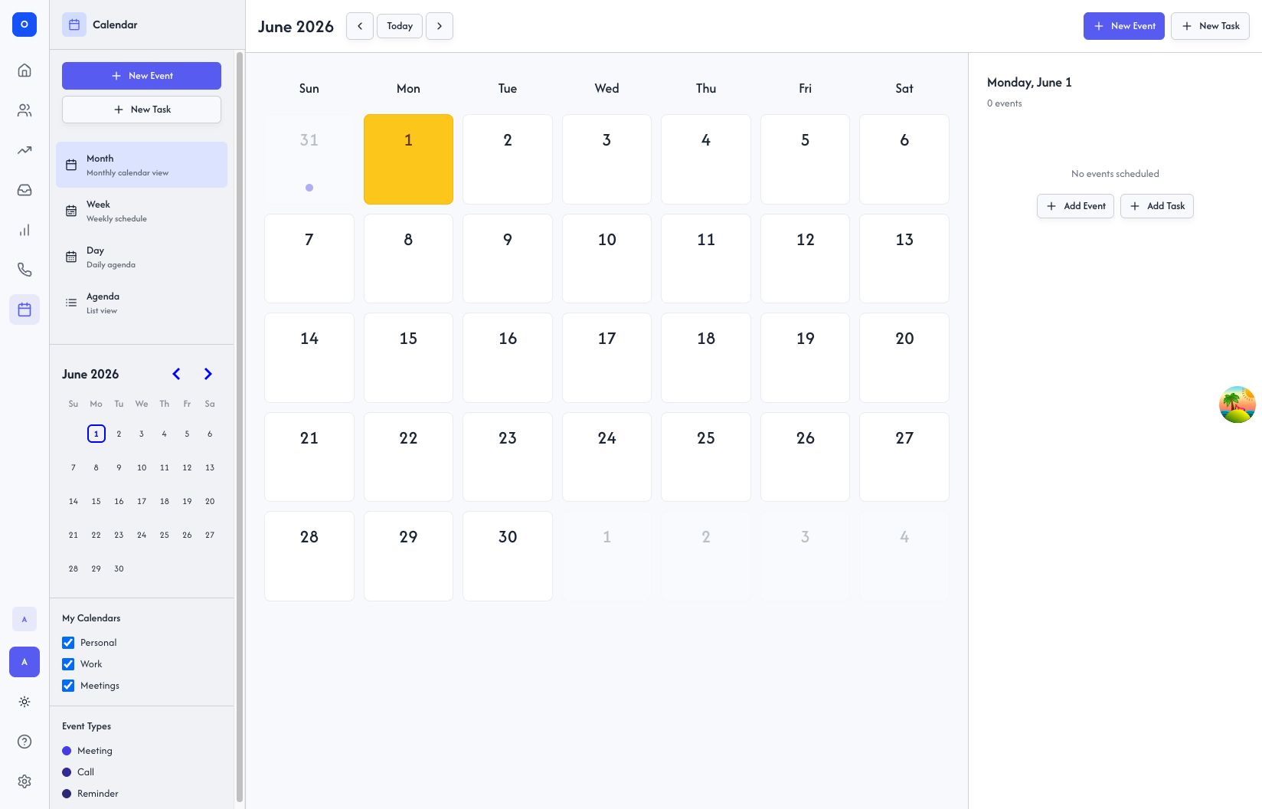Select July 4 greyed cell
This screenshot has width=1262, height=809.
point(904,556)
